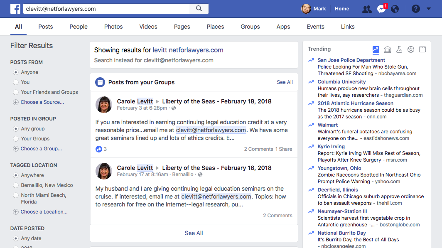442x248 pixels.
Task: Click trend arrow beside Kyrie Irving
Action: coord(311,147)
